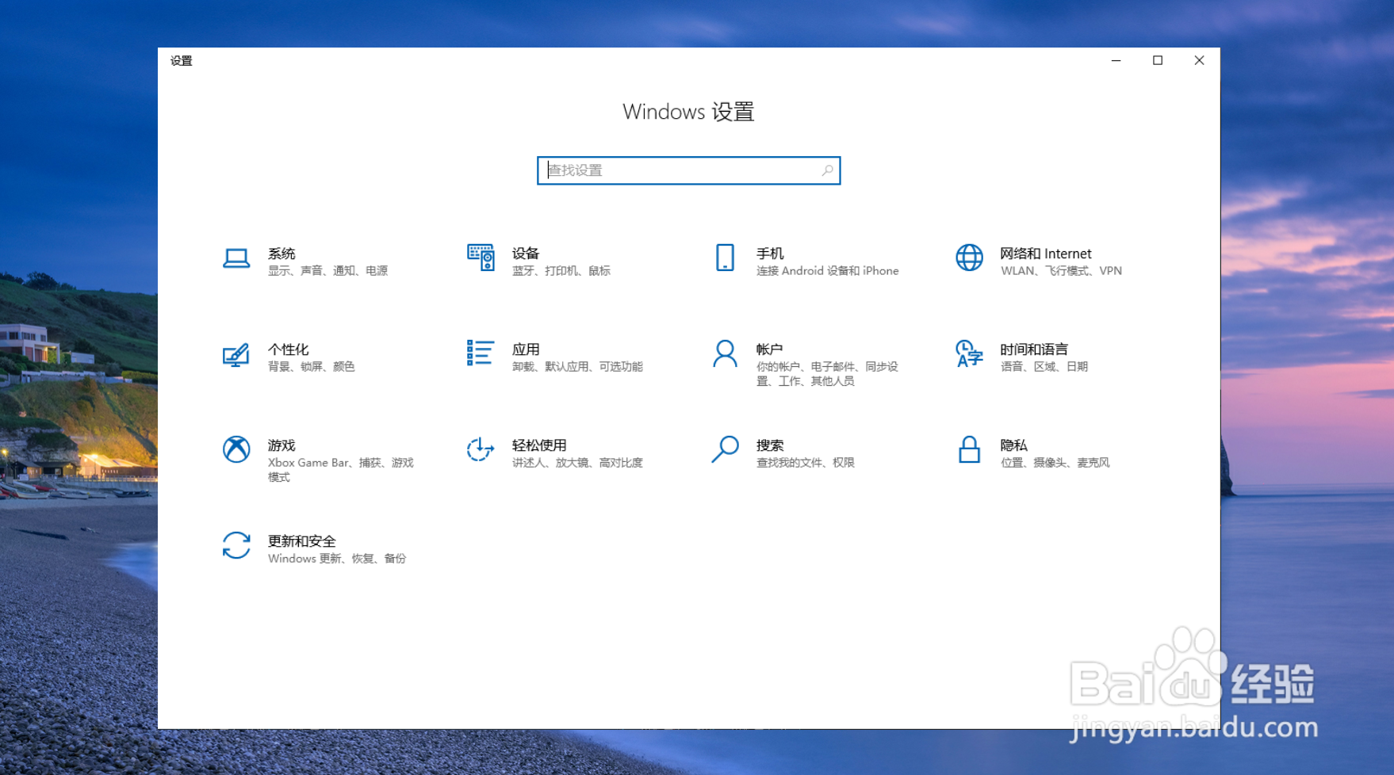1394x775 pixels.
Task: Open 轻松使用 (Ease of Access) icon
Action: (480, 450)
